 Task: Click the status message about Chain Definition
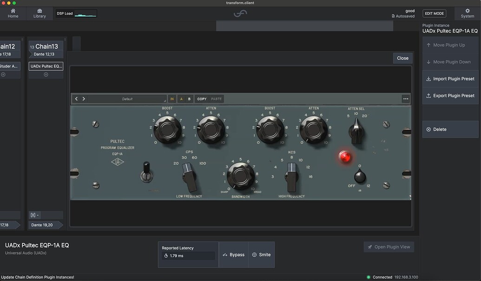[38, 277]
